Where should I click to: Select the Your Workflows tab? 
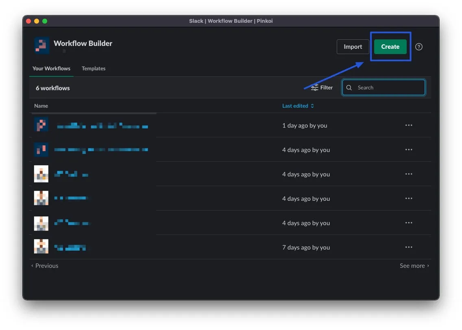(x=51, y=69)
